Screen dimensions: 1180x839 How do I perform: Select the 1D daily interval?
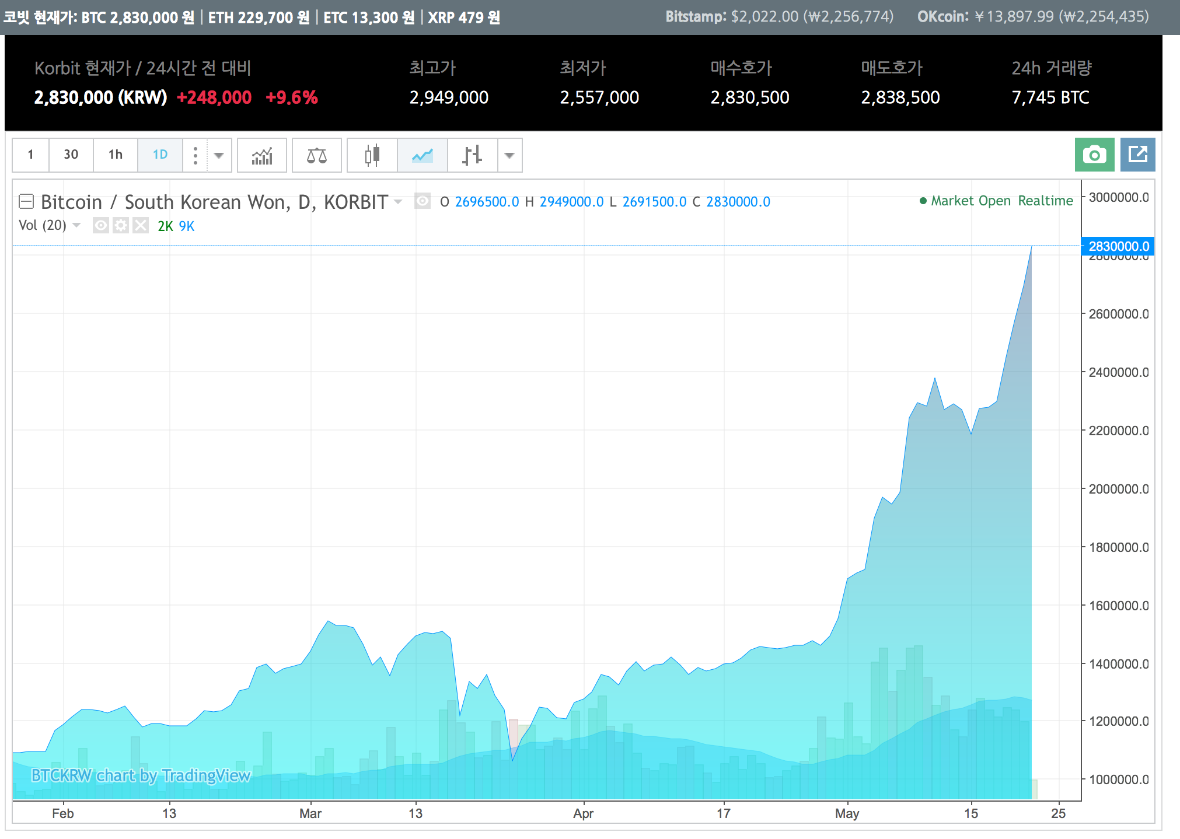click(x=160, y=155)
